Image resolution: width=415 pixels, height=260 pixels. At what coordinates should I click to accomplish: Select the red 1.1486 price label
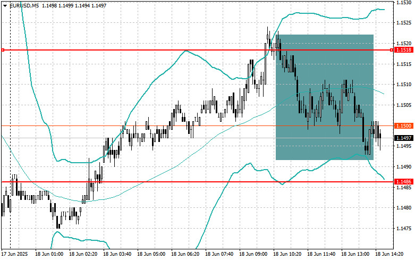[403, 182]
